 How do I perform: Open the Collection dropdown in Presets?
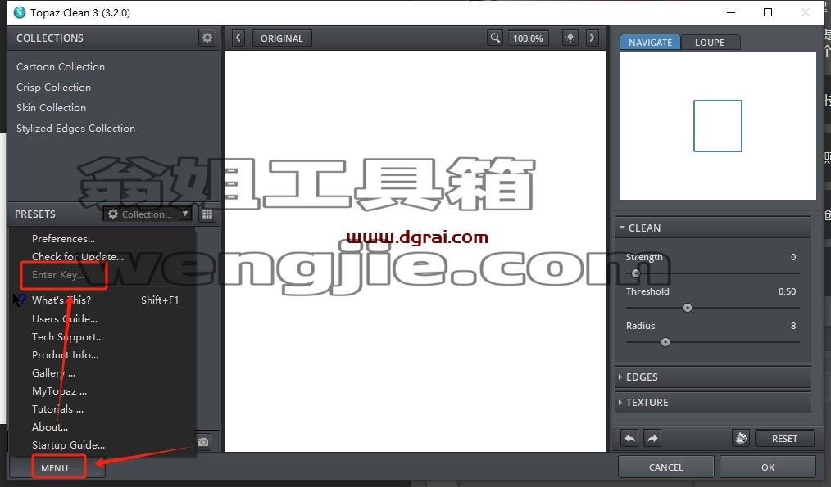[148, 214]
